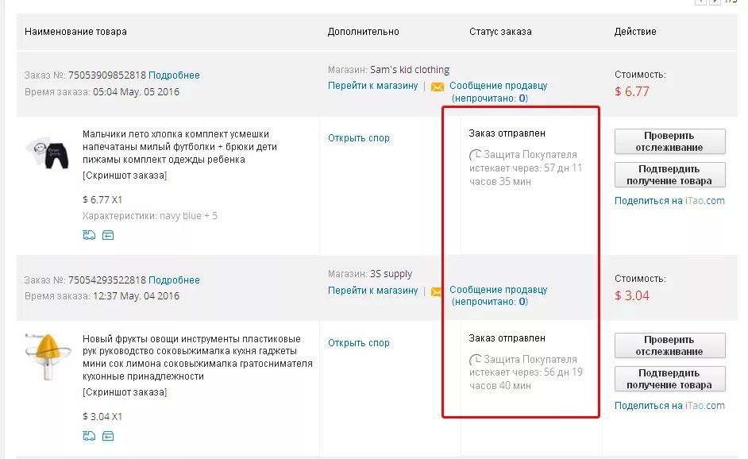The height and width of the screenshot is (459, 748).
Task: Click Характеристики: navy blue + 5 text
Action: (x=150, y=216)
